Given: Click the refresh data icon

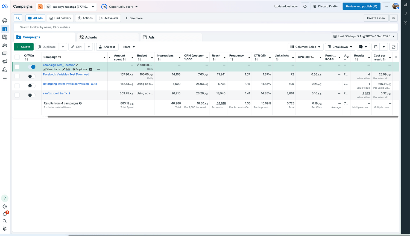Looking at the screenshot, I should pos(305,7).
